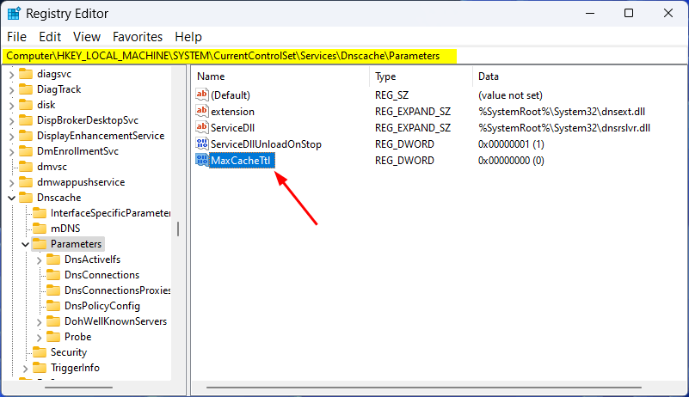
Task: Expand the DnsActiveIfs subkey
Action: 39,260
